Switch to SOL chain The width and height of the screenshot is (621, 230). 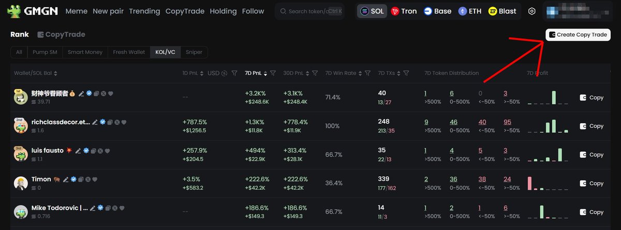372,11
